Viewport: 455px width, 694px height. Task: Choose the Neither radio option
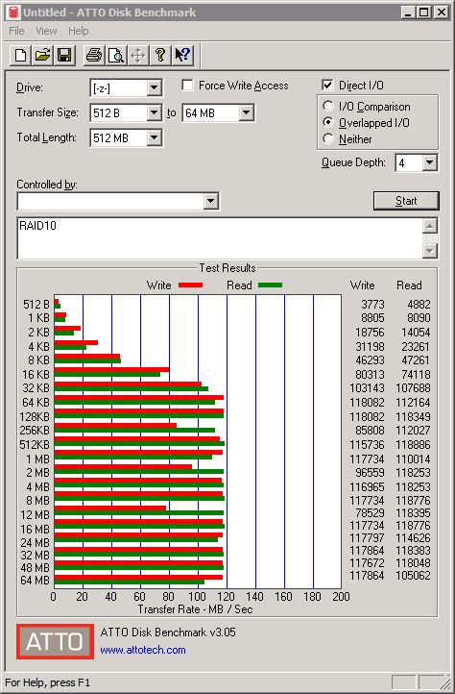coord(328,139)
